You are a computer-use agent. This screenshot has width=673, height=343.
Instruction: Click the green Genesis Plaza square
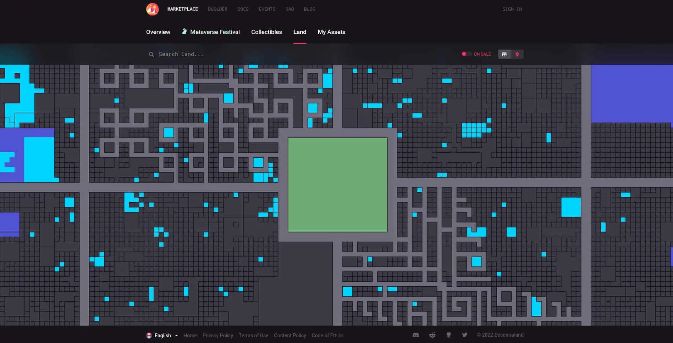click(337, 185)
